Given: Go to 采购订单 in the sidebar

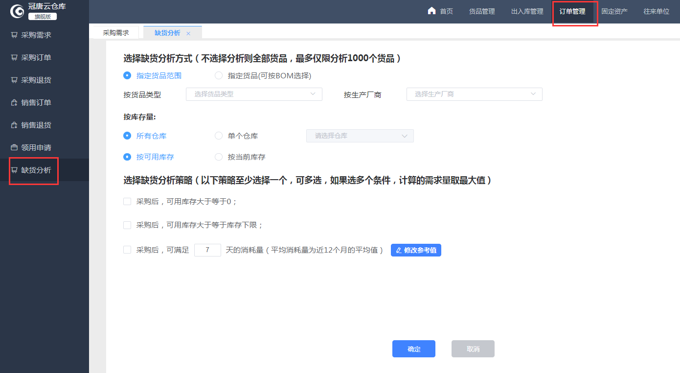Looking at the screenshot, I should [x=45, y=58].
